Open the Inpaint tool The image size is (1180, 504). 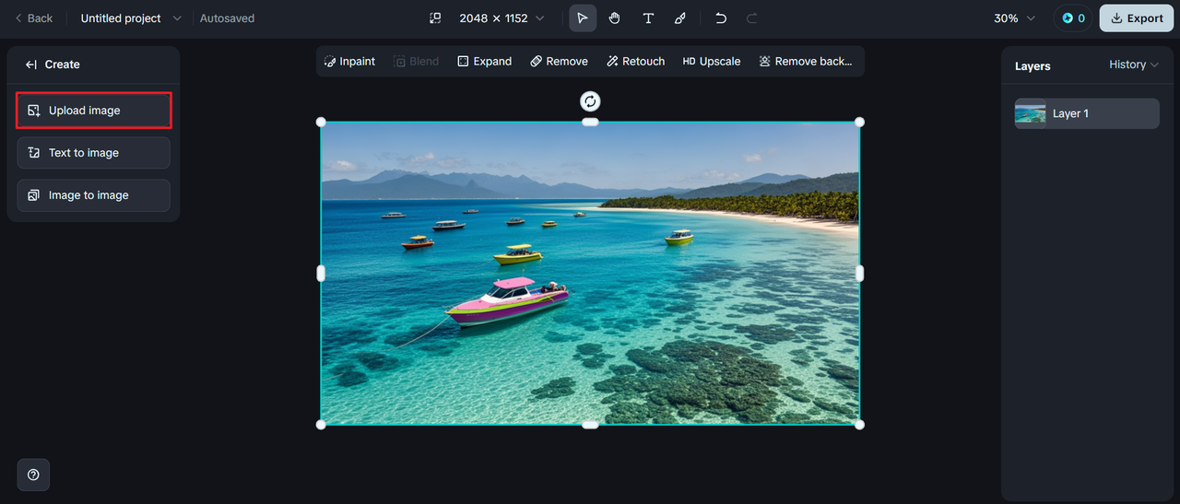click(349, 62)
